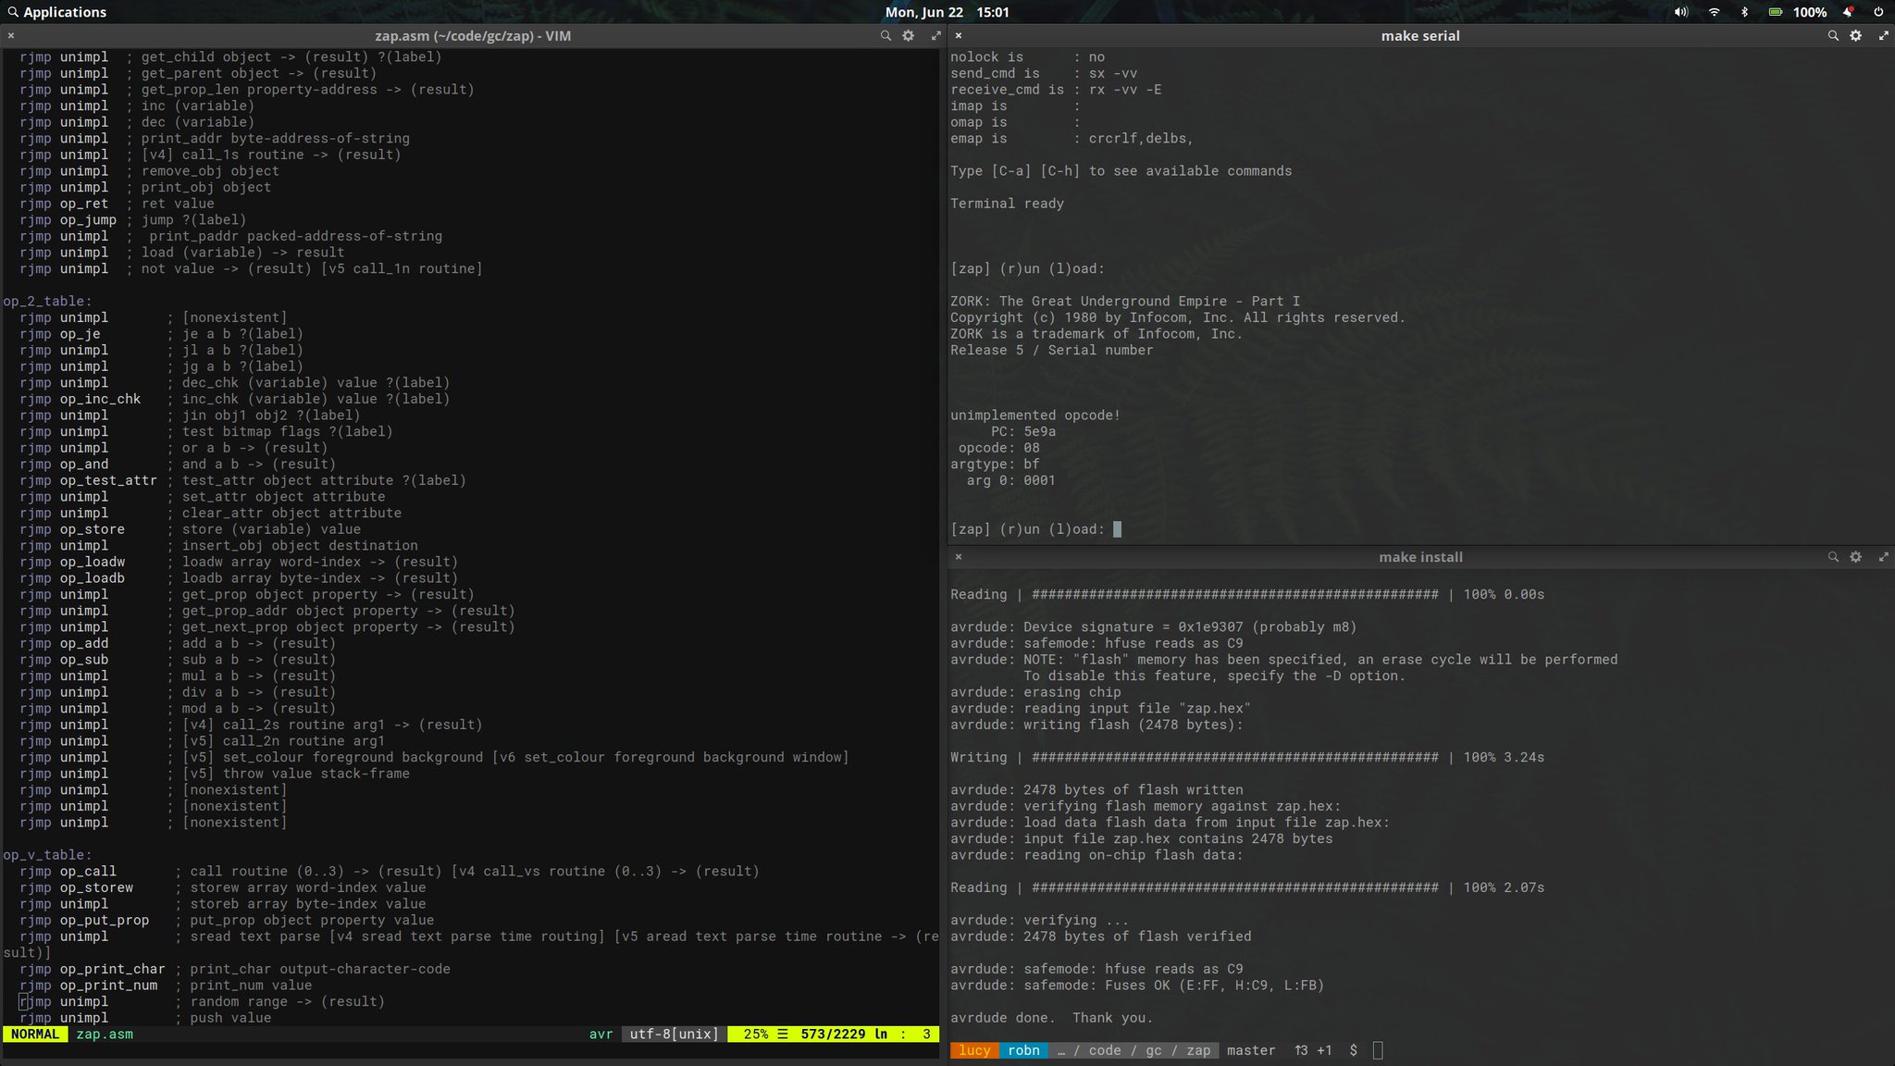Click zap.asm filename in vim statusline
The height and width of the screenshot is (1066, 1895).
[105, 1035]
